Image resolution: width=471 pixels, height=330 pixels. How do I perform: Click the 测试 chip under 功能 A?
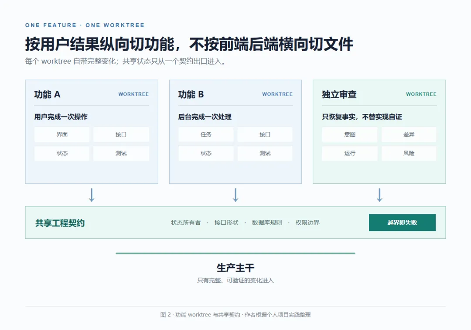point(121,153)
